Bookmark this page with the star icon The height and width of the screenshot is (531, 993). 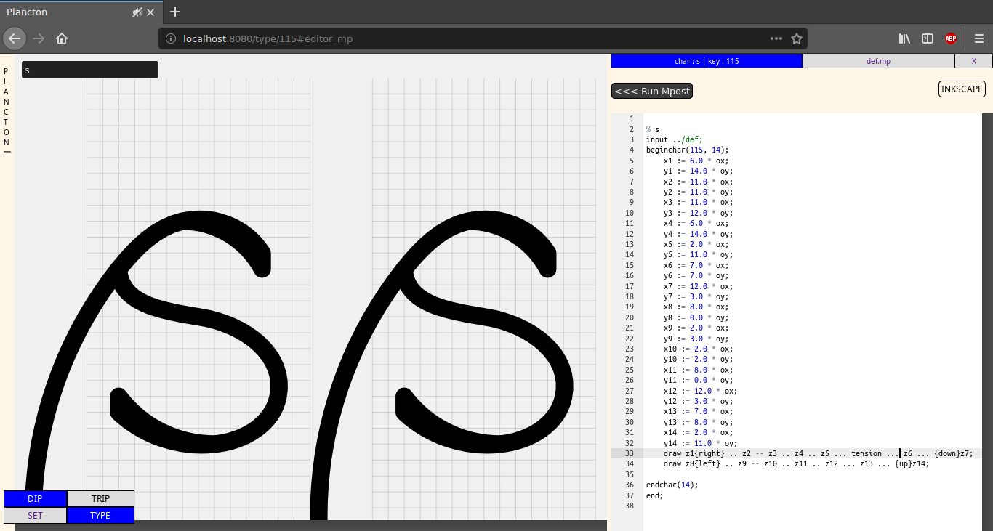coord(797,38)
